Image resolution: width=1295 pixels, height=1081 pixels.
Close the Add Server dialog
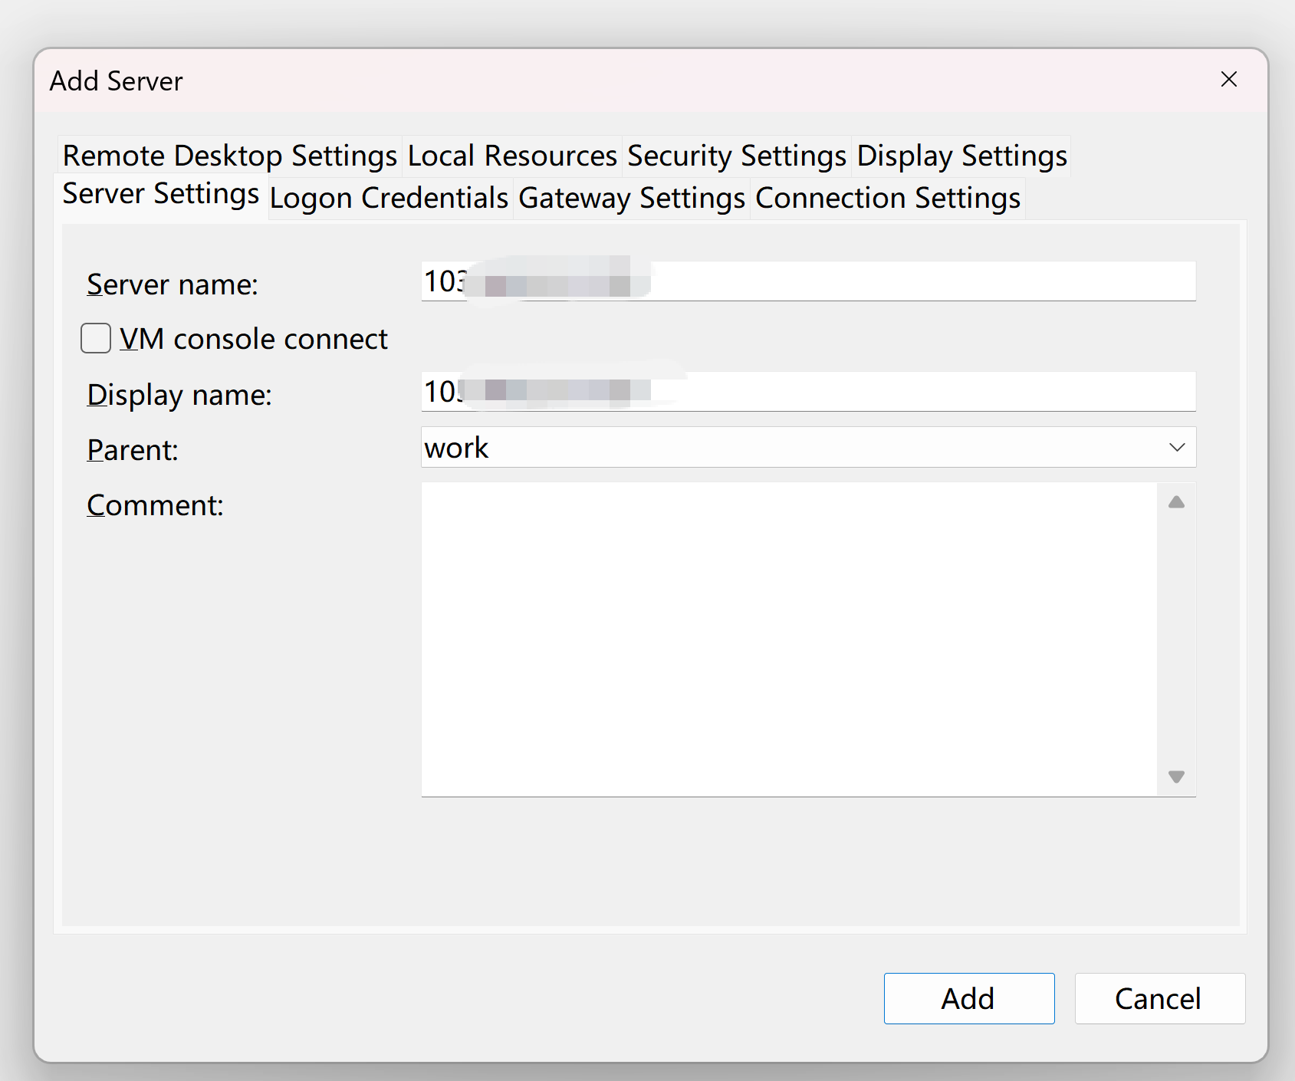coord(1229,80)
